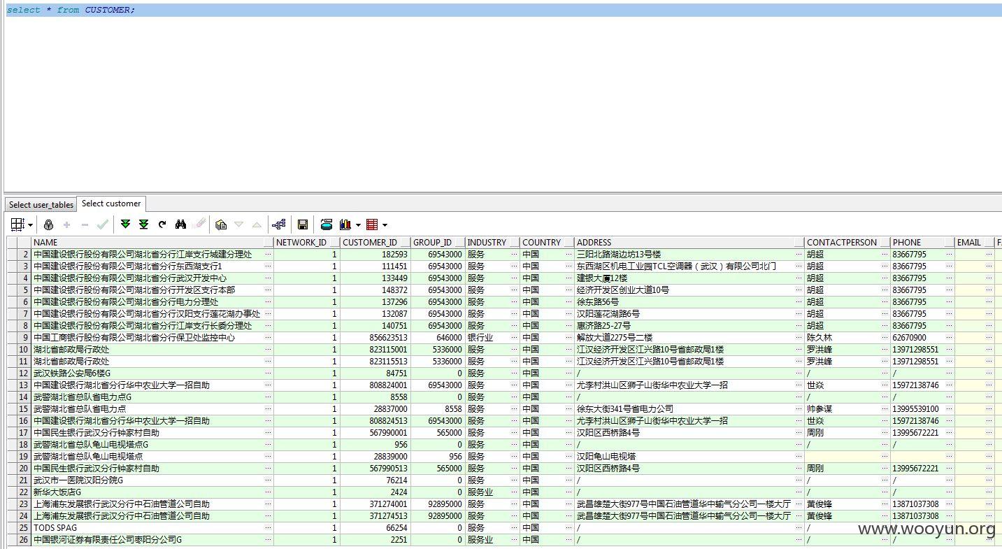The height and width of the screenshot is (549, 1002).
Task: Click the CONTACTPERSON column header
Action: pyautogui.click(x=847, y=243)
